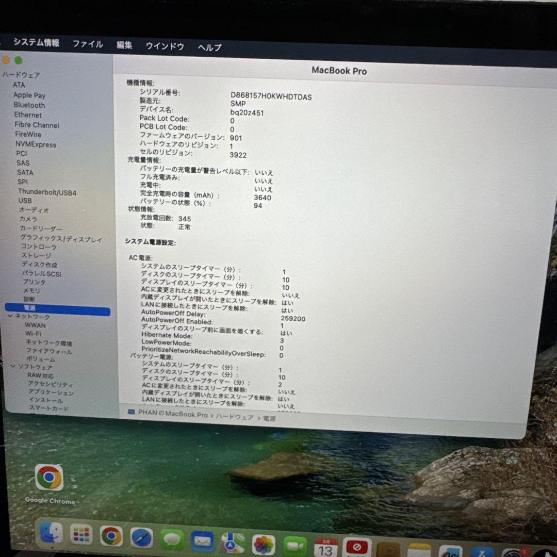The image size is (557, 557).
Task: Select ネットワーク環境 in the sidebar
Action: click(x=49, y=343)
